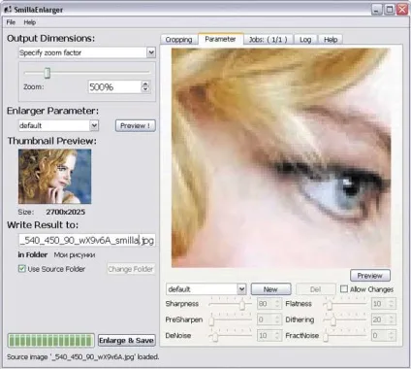Click the Flatness slider handle
Screen dimensions: 411x369
pos(330,304)
